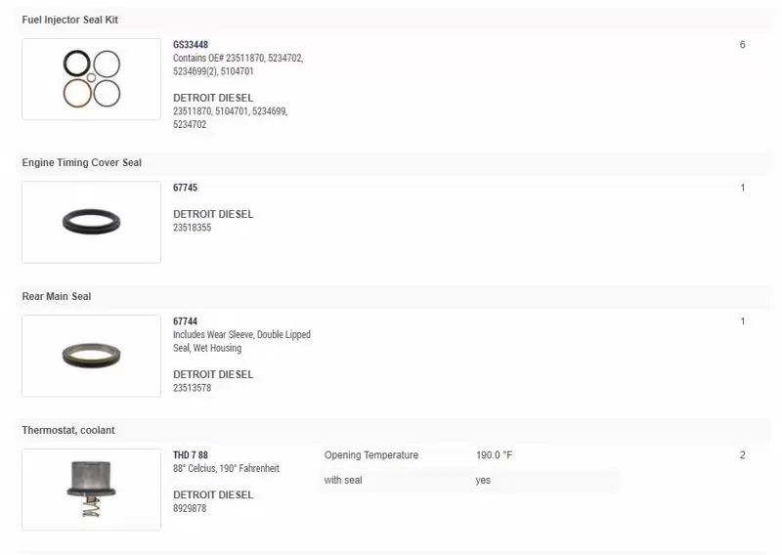Image resolution: width=782 pixels, height=555 pixels.
Task: Click the Opening Temperature attribute label
Action: (371, 454)
